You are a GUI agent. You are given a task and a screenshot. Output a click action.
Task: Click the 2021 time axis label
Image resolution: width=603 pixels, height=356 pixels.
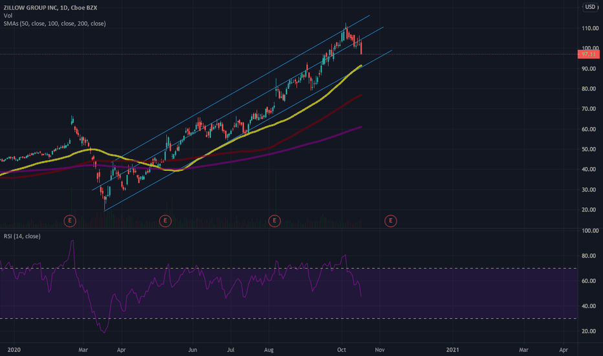coord(453,350)
